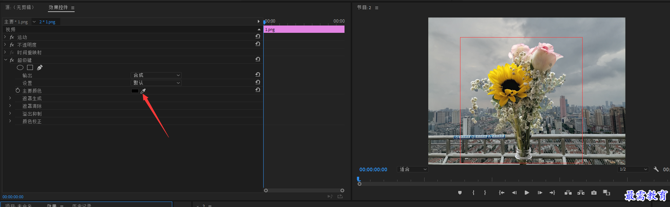Toggle the fx switch for 不透明度
Screen dimensions: 670x207
[12, 45]
